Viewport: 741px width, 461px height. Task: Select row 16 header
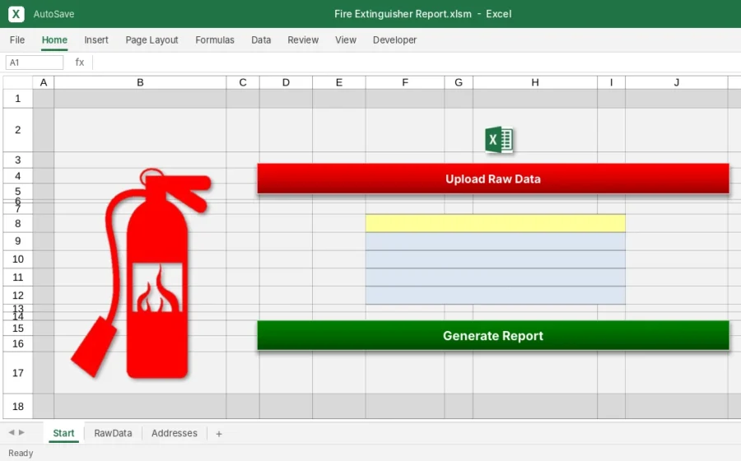(18, 344)
